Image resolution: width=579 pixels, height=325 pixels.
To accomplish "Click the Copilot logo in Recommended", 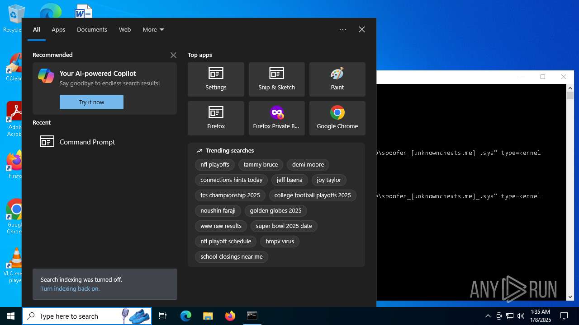I will point(46,76).
